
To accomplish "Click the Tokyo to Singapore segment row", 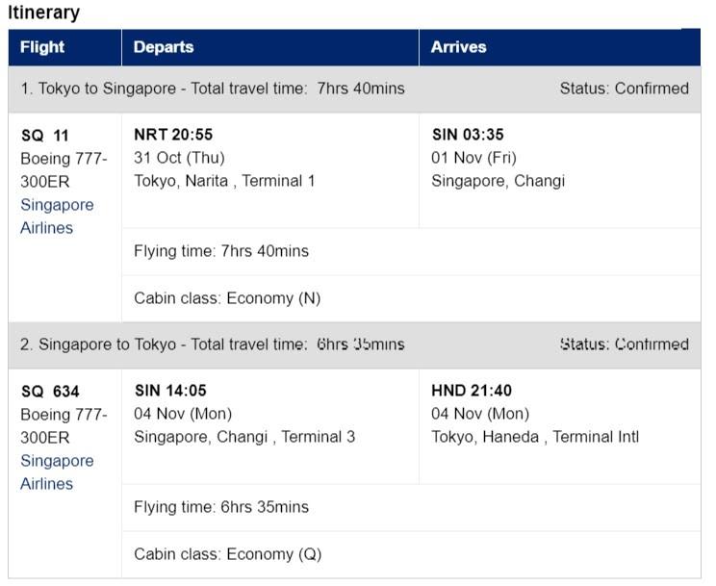I will 354,89.
